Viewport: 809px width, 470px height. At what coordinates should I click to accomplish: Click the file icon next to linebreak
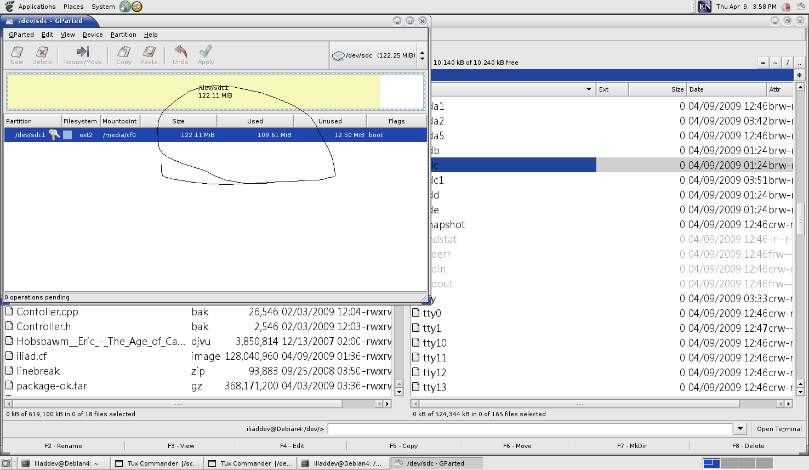pyautogui.click(x=9, y=371)
